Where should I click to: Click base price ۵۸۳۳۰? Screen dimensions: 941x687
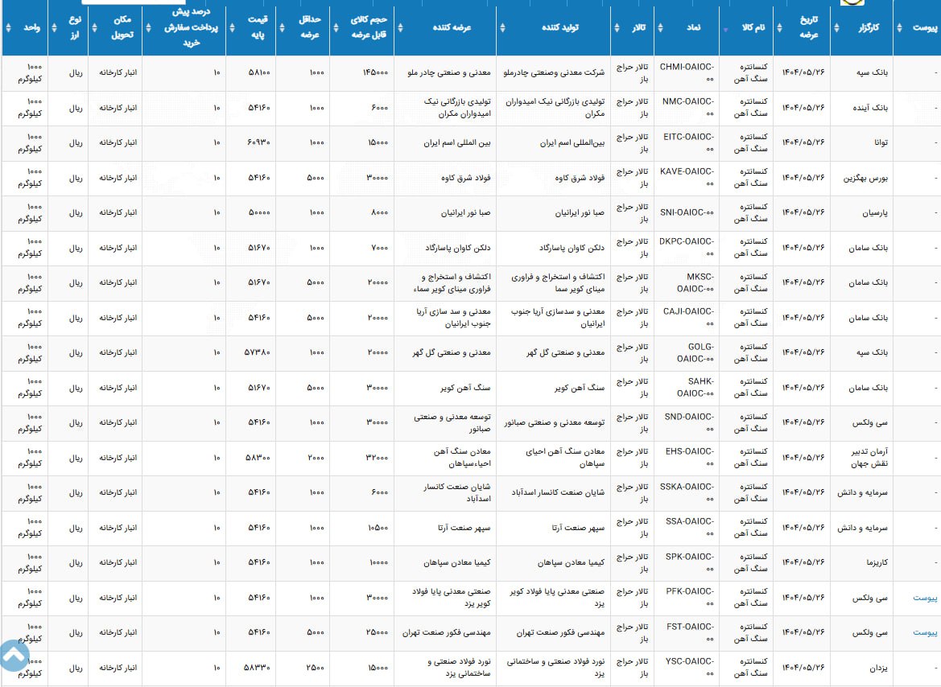(258, 668)
